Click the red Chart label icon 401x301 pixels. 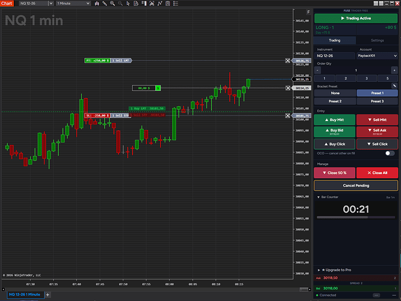click(7, 4)
